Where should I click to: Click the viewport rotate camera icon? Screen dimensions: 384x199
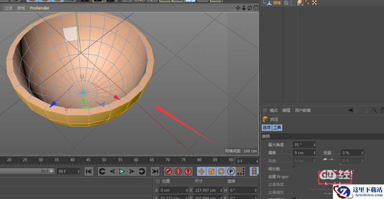click(250, 8)
